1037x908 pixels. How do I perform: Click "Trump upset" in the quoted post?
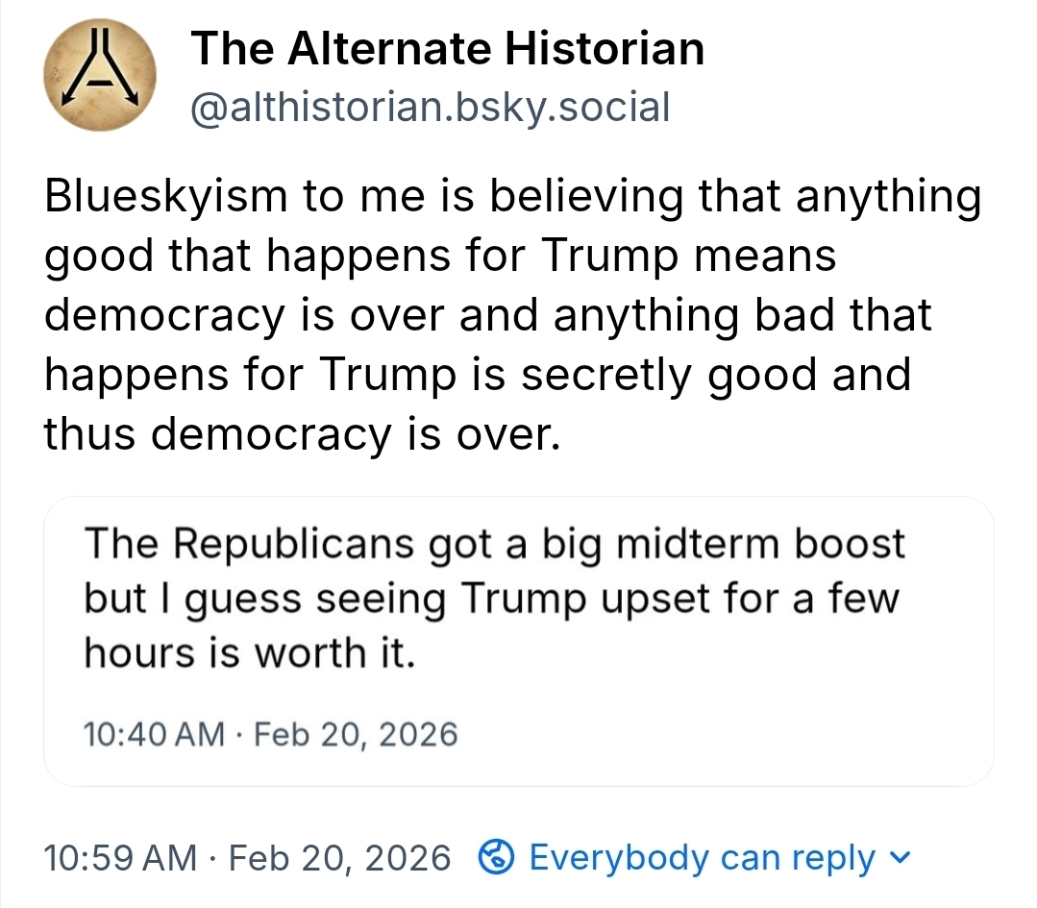click(569, 599)
